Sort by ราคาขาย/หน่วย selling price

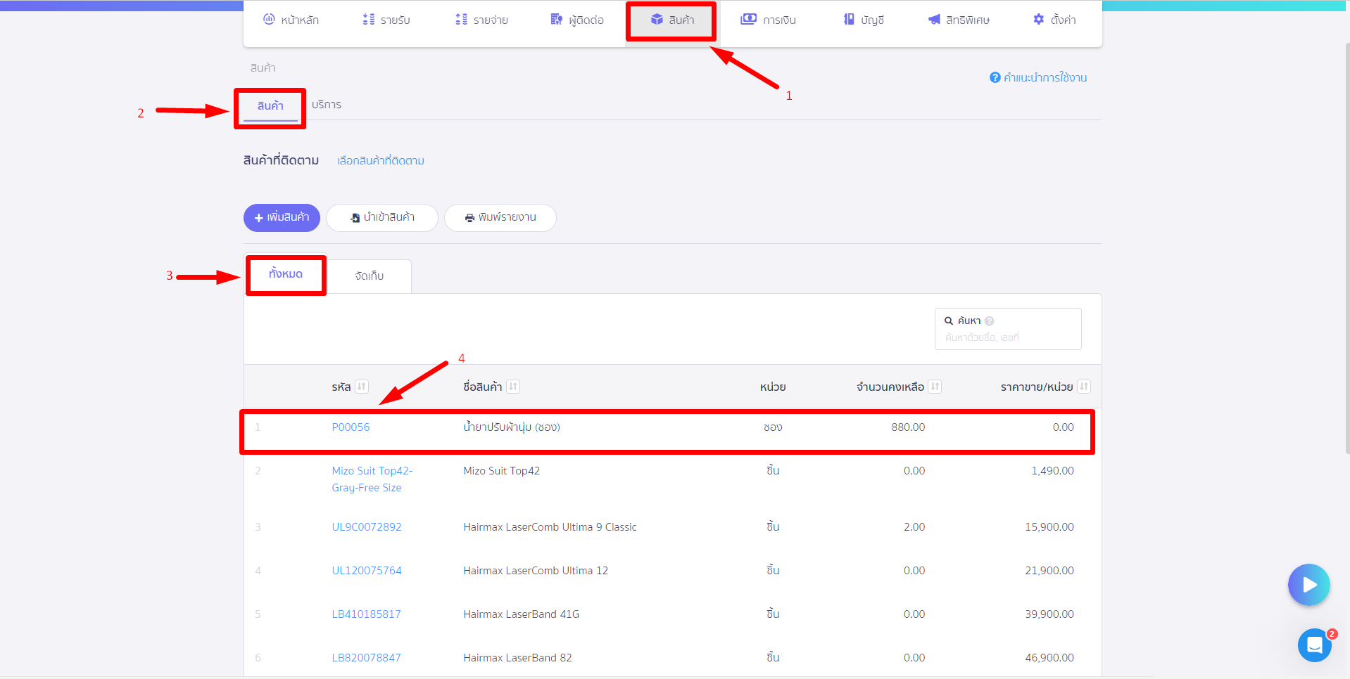pos(1084,387)
